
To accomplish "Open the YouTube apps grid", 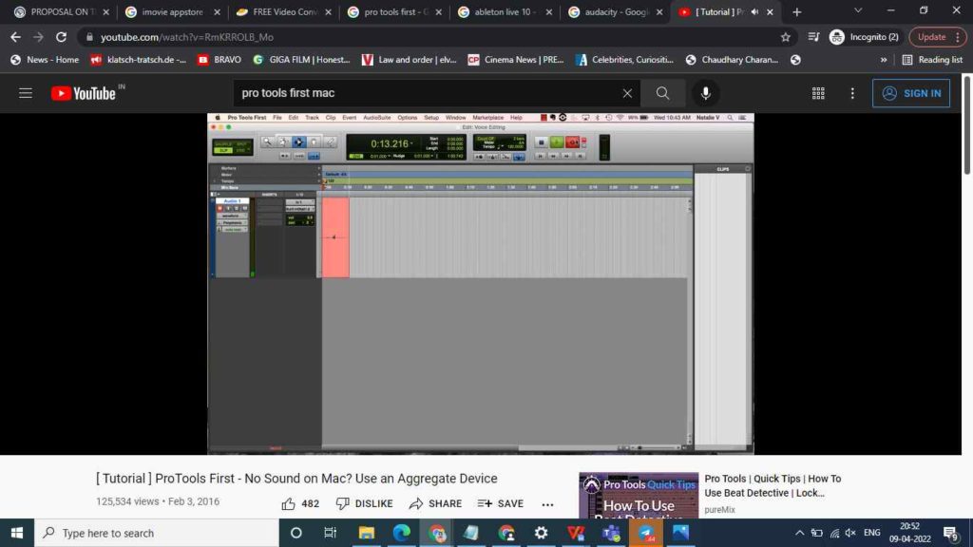I will click(x=818, y=93).
